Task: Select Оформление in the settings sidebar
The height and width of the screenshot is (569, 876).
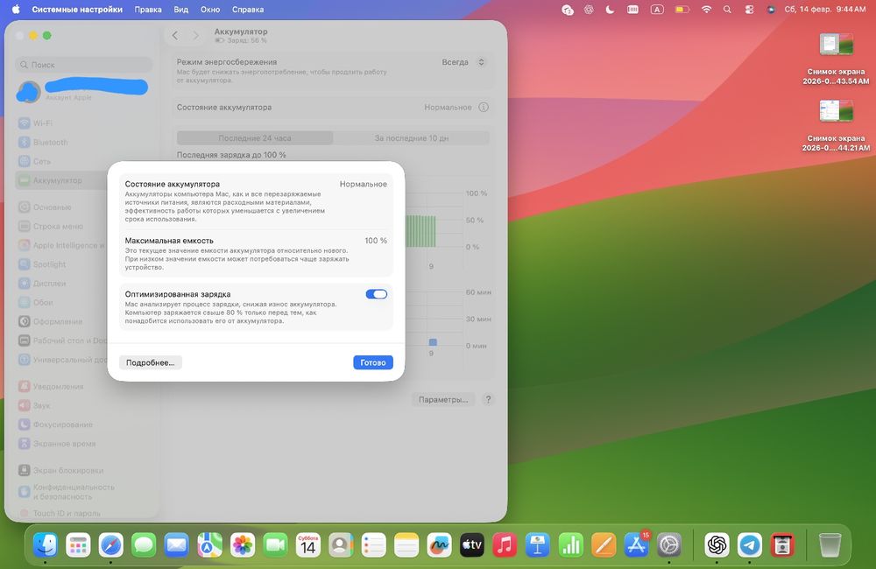Action: coord(61,321)
